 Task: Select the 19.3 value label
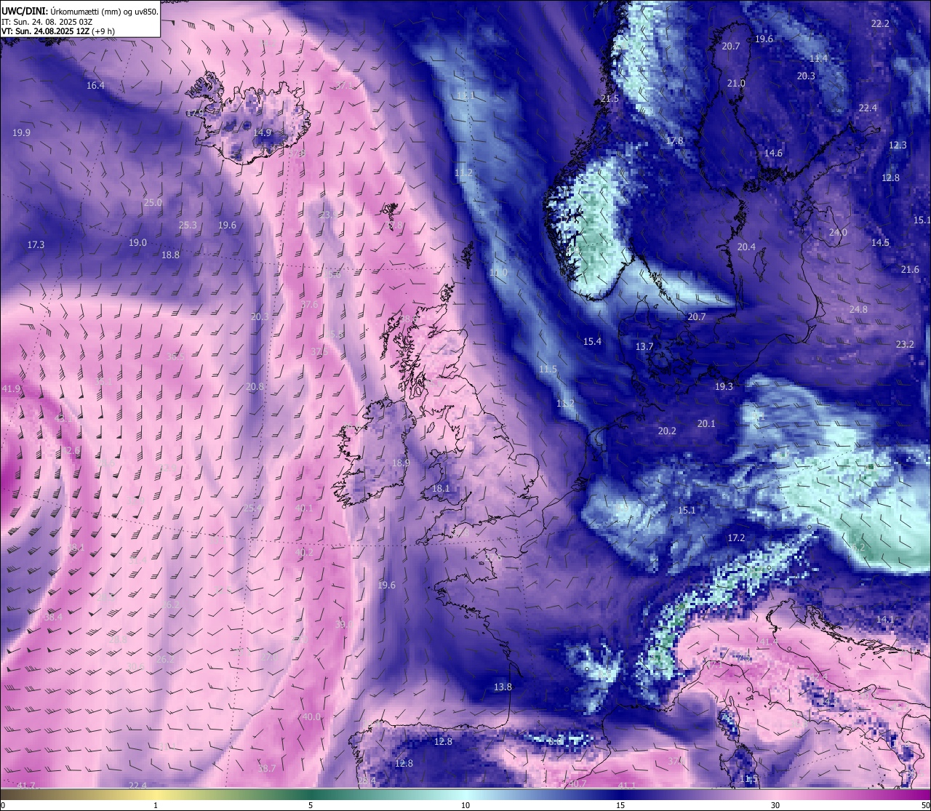pos(724,387)
